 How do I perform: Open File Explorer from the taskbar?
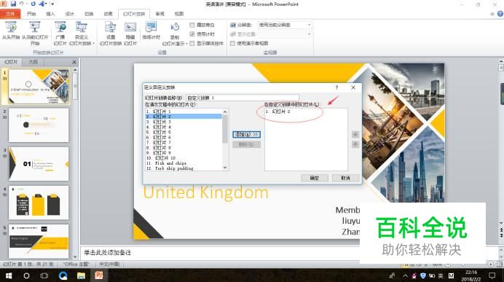[x=81, y=275]
